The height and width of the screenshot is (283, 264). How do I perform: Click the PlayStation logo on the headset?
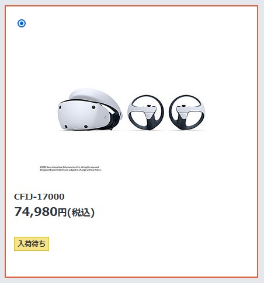[105, 117]
